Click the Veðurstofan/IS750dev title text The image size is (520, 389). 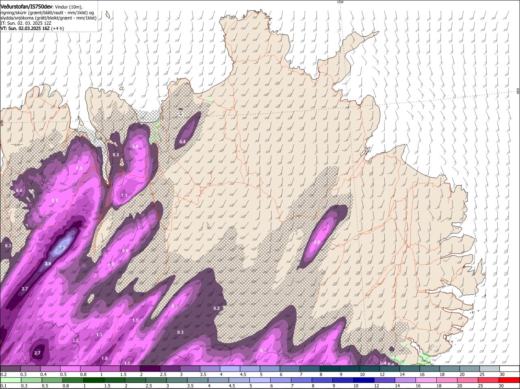(x=26, y=6)
